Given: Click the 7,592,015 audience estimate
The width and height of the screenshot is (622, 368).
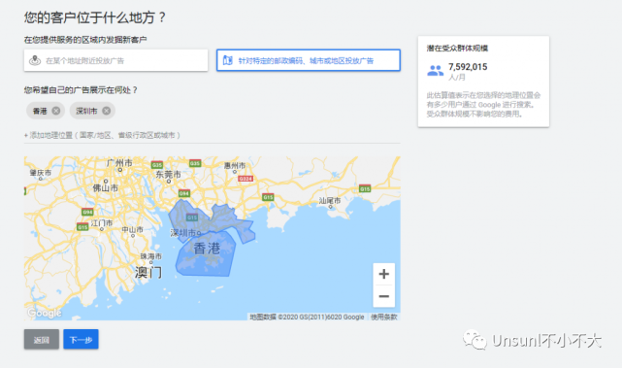Looking at the screenshot, I should 468,67.
